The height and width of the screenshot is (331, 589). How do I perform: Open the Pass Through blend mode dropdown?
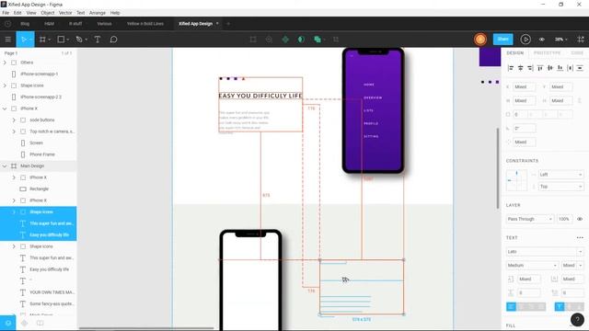[x=530, y=219]
